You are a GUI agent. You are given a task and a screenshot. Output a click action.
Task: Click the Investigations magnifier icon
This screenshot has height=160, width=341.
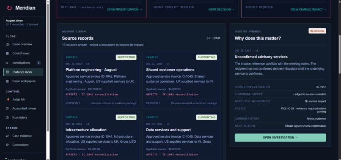(x=7, y=63)
